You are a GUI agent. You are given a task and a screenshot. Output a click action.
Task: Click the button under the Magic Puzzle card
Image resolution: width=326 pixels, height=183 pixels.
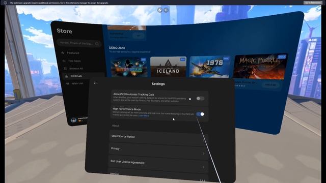(270, 85)
